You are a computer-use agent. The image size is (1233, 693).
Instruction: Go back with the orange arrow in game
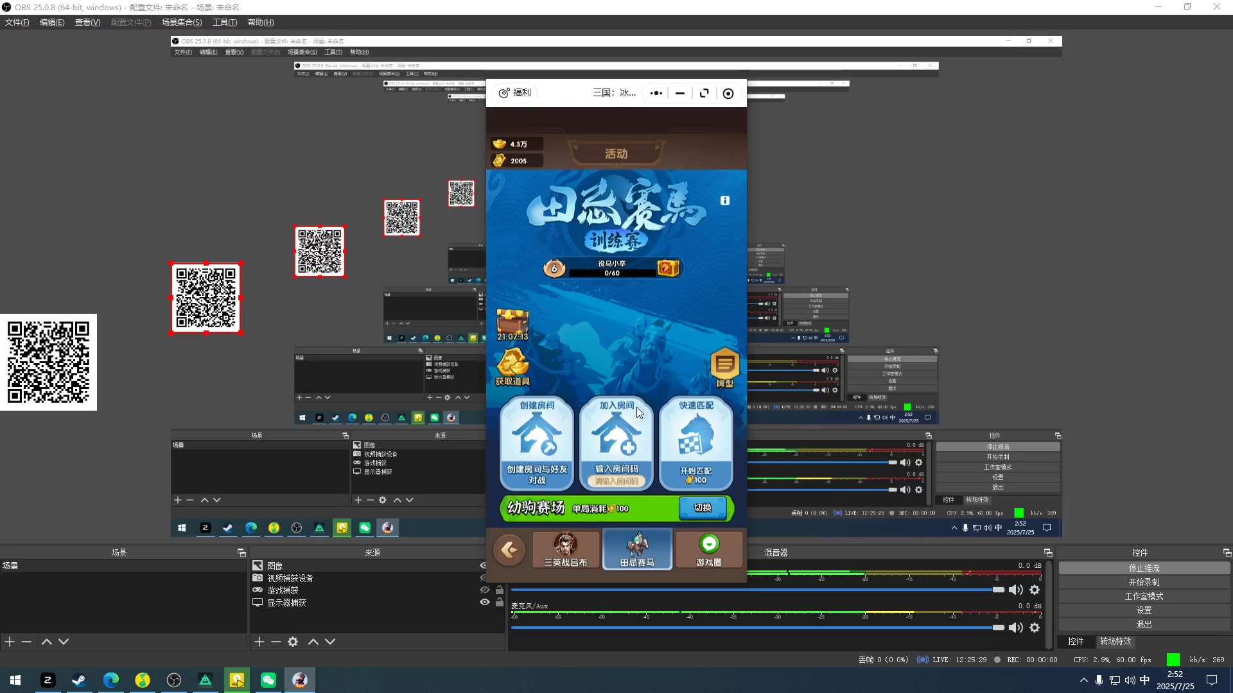tap(509, 550)
